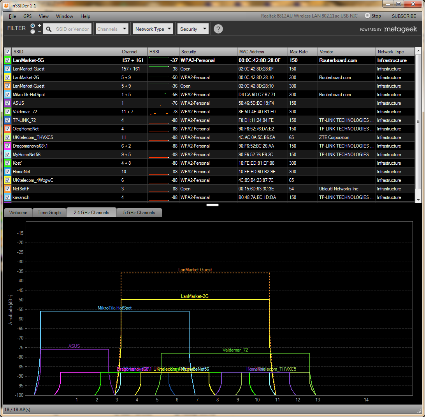Click the Stop scanning button
The width and height of the screenshot is (425, 417).
point(372,16)
